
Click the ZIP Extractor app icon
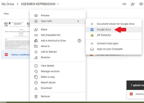pyautogui.click(x=92, y=35)
